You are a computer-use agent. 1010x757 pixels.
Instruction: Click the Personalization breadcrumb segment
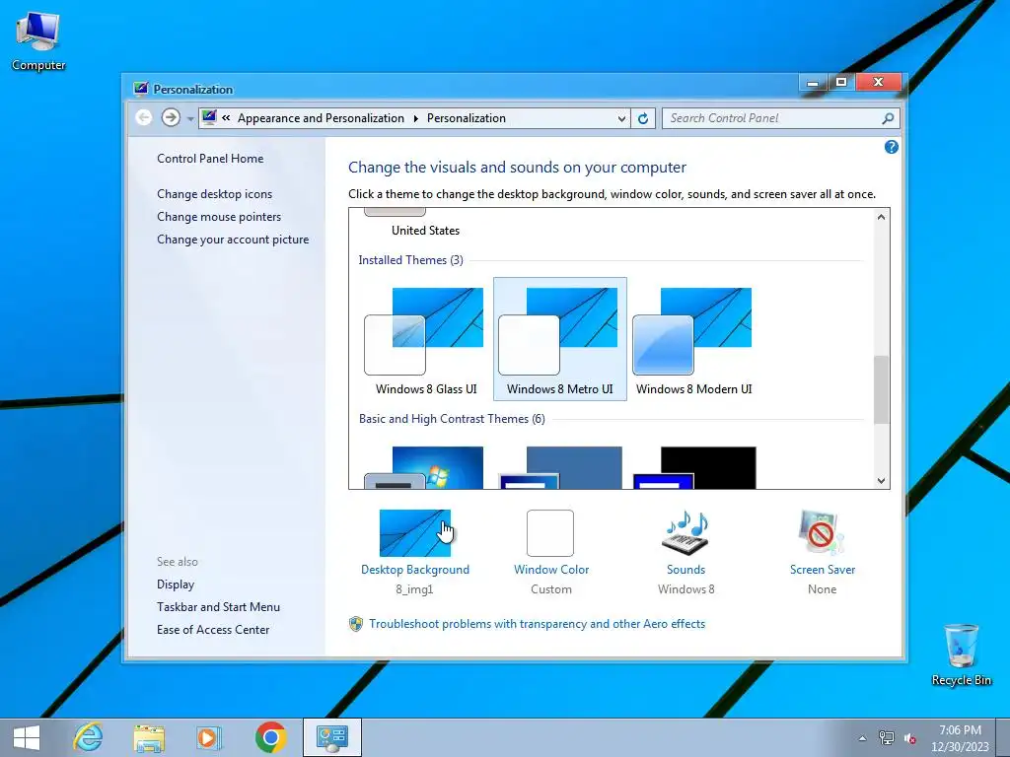(x=467, y=118)
